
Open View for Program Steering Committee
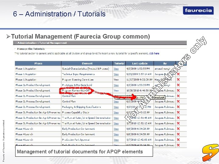point(116,80)
